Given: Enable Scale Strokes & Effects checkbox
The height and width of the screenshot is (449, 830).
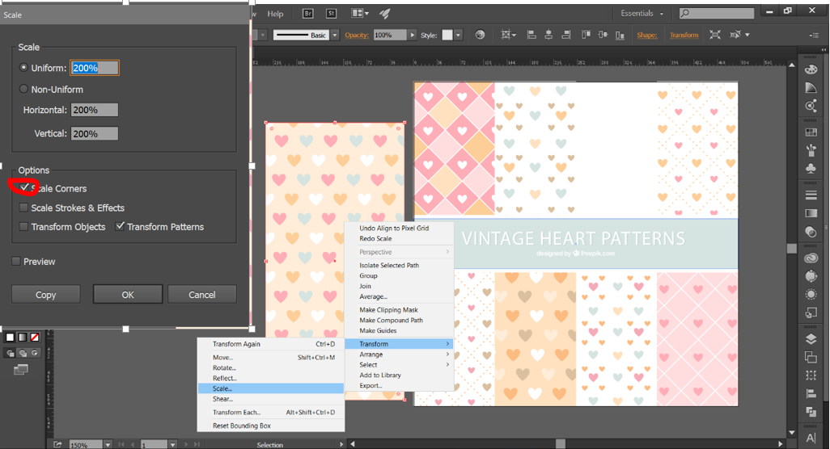Looking at the screenshot, I should [23, 208].
